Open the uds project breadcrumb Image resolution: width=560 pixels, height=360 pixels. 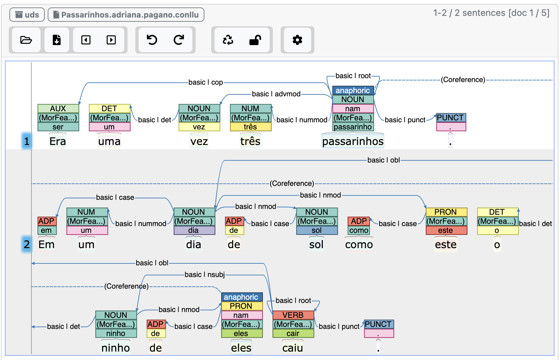click(27, 15)
